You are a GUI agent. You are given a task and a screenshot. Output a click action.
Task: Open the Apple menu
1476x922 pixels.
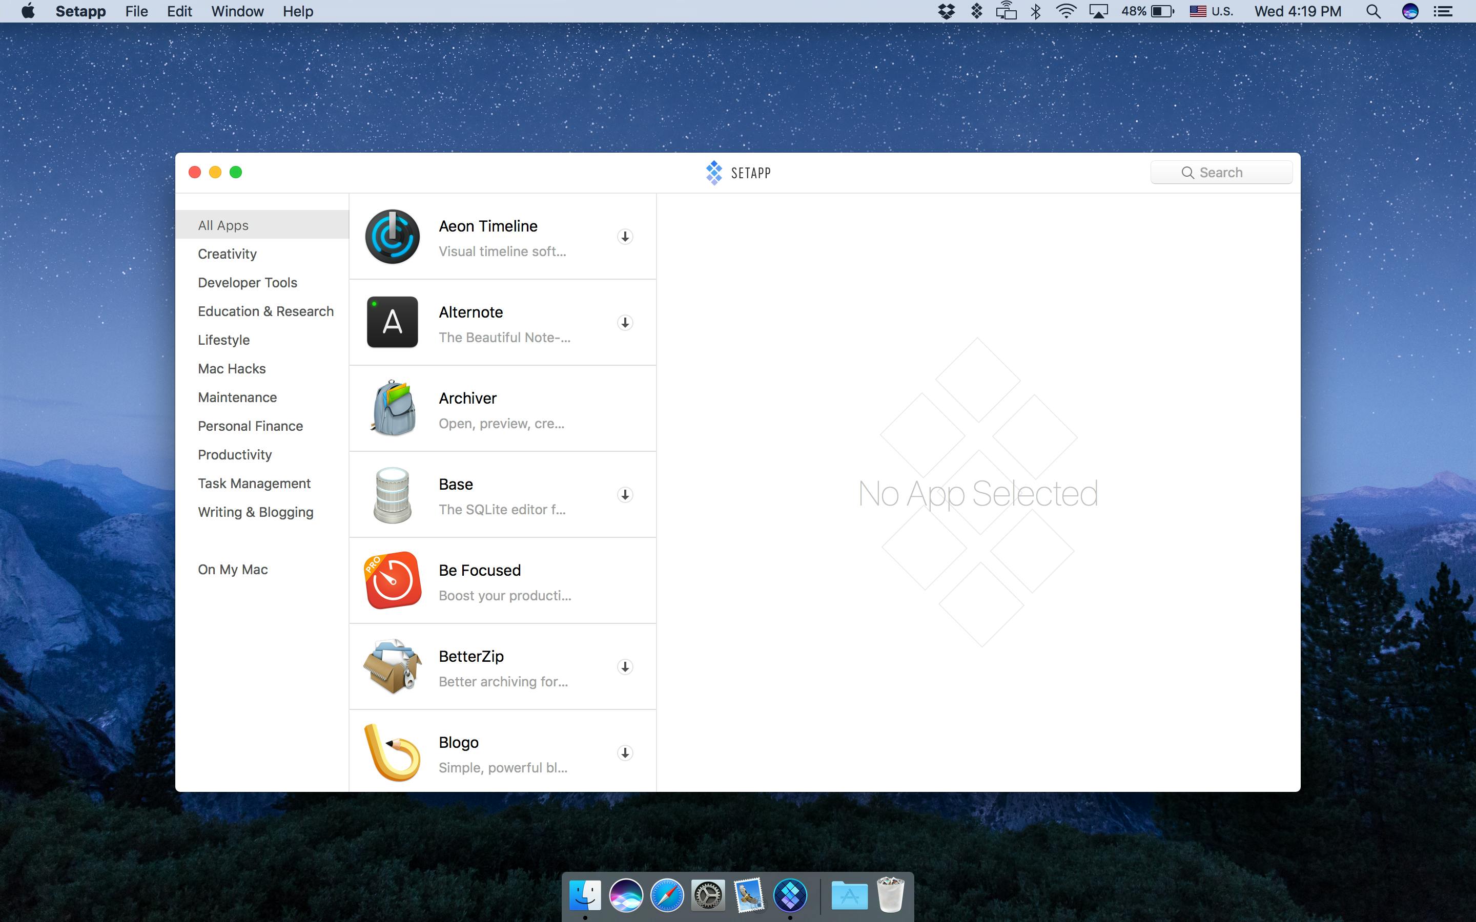(28, 11)
